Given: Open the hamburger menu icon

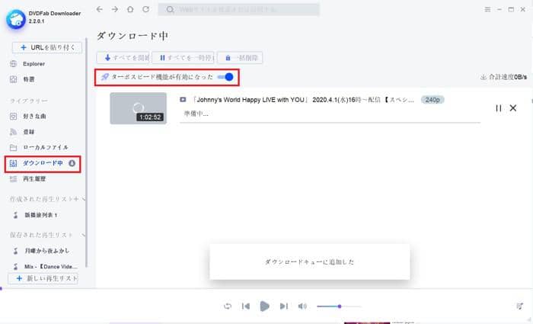Looking at the screenshot, I should coord(487,9).
